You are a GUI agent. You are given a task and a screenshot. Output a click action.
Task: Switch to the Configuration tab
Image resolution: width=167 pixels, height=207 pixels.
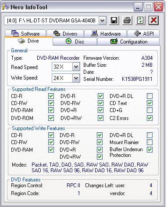[128, 42]
